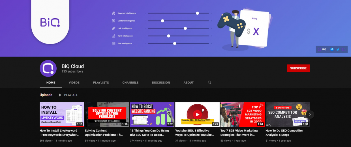Click the '81 views · 1 year ago' text
Screen dimensions: 351x147
(278, 141)
